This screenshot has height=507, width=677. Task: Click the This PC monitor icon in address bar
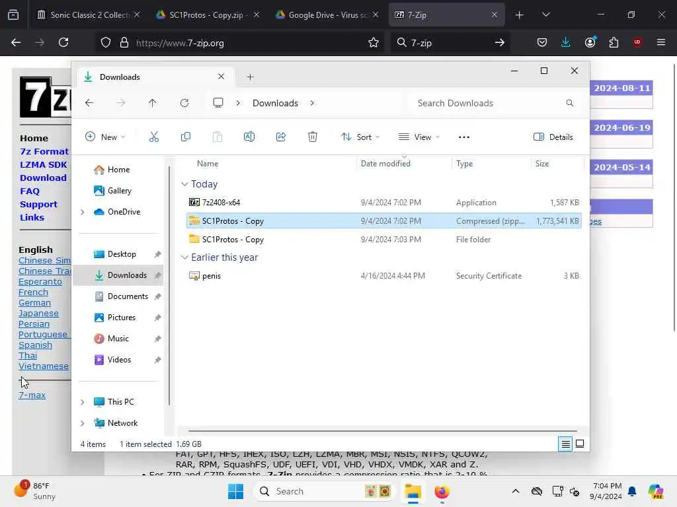[218, 103]
